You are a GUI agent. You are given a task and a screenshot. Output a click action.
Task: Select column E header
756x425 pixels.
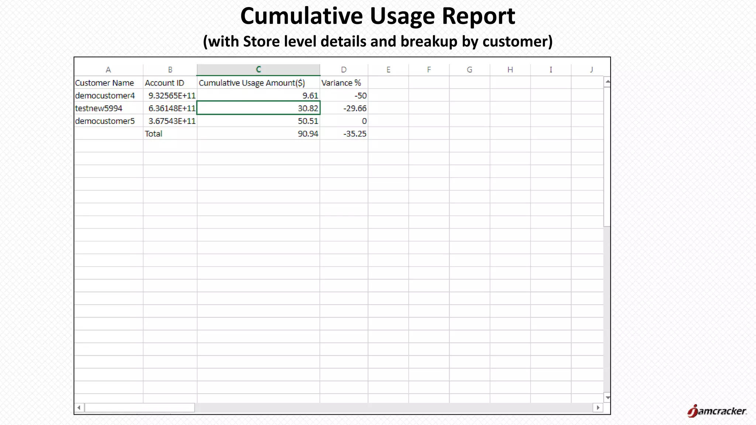388,70
